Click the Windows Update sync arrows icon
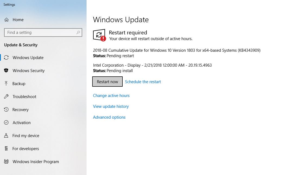The width and height of the screenshot is (299, 175). (x=6, y=57)
